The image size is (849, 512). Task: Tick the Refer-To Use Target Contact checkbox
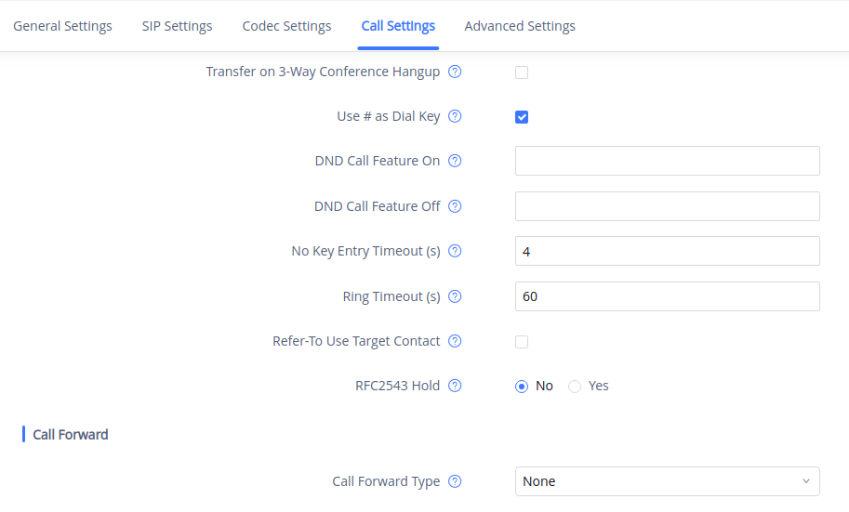click(x=522, y=342)
